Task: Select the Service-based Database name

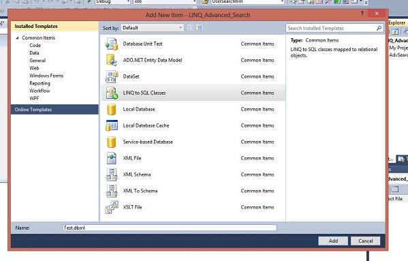Action: tap(148, 142)
